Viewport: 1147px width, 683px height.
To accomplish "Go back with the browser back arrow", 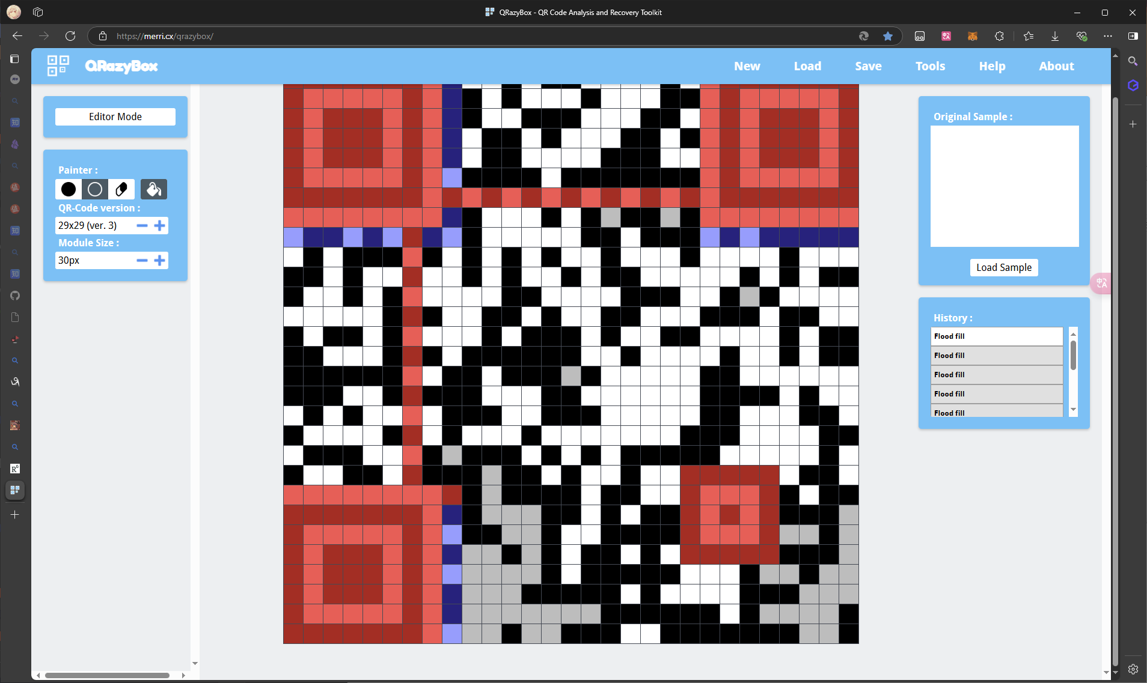I will click(17, 36).
